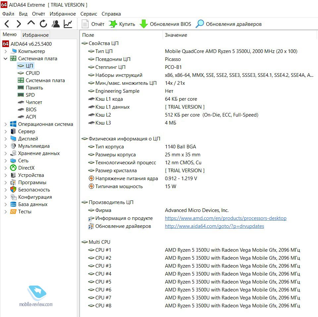Open the graph chart toolbar icon
The width and height of the screenshot is (318, 317).
click(68, 24)
